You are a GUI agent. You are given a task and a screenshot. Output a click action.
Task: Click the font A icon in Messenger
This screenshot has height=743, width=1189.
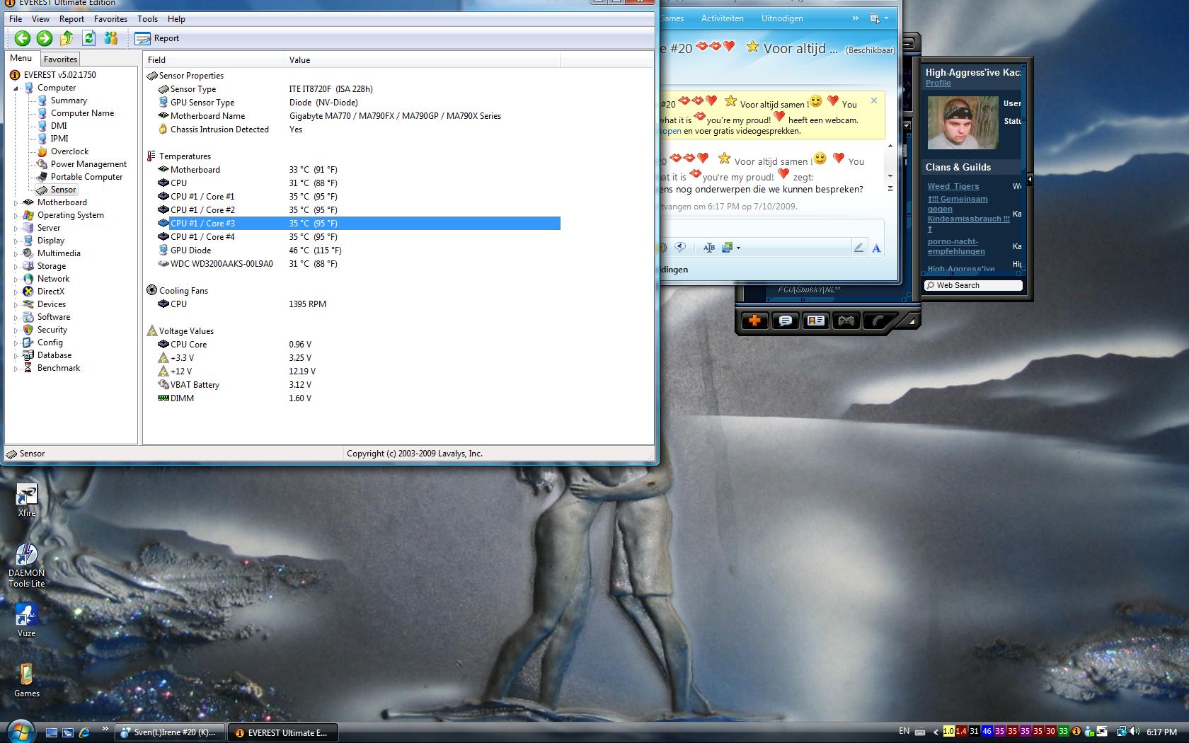(876, 248)
